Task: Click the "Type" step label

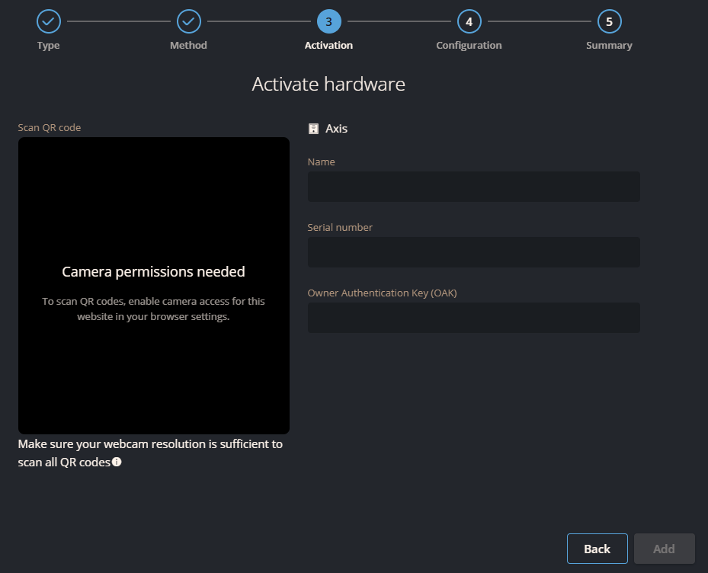Action: point(48,45)
